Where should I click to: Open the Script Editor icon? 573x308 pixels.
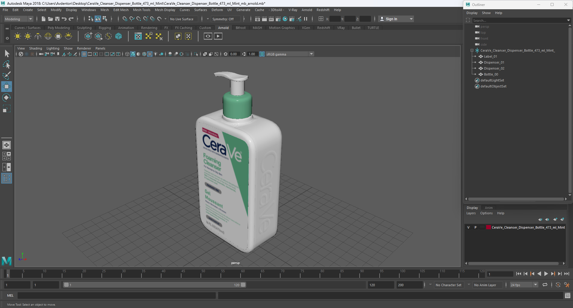coord(567,296)
